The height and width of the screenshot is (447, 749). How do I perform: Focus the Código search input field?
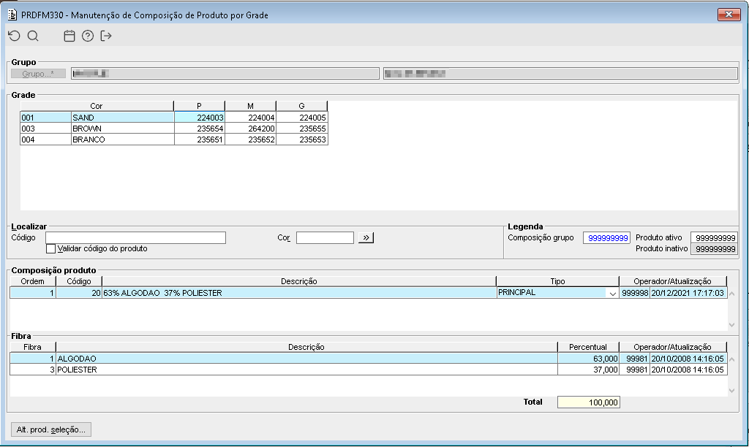[x=135, y=237]
